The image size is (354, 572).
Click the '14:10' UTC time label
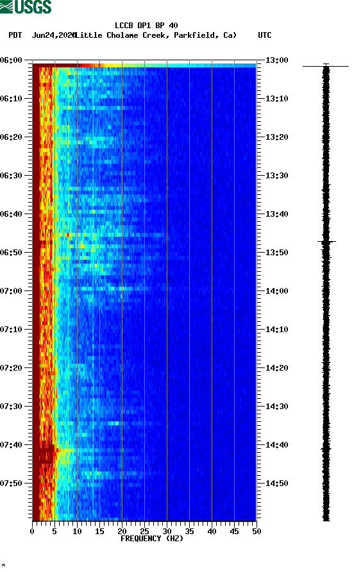[x=276, y=330]
